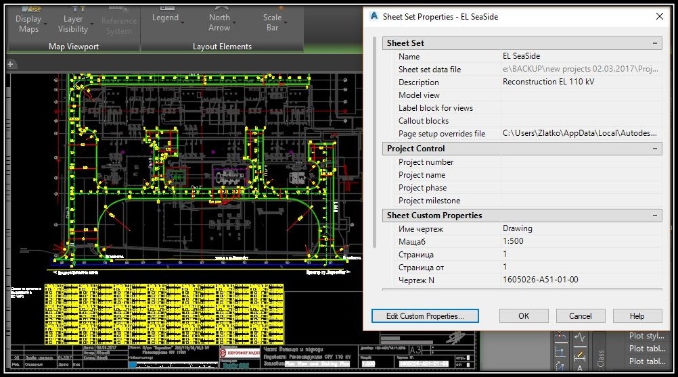Click the vertical Class tab on the palette
Viewport: 678px width, 377px height.
(601, 358)
